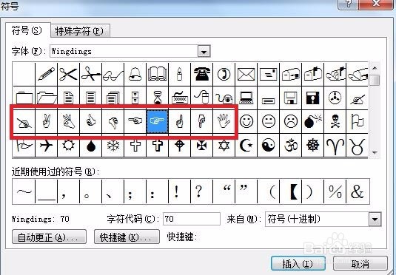Pick the recent ampersand symbol
The width and height of the screenshot is (396, 275).
tap(358, 191)
